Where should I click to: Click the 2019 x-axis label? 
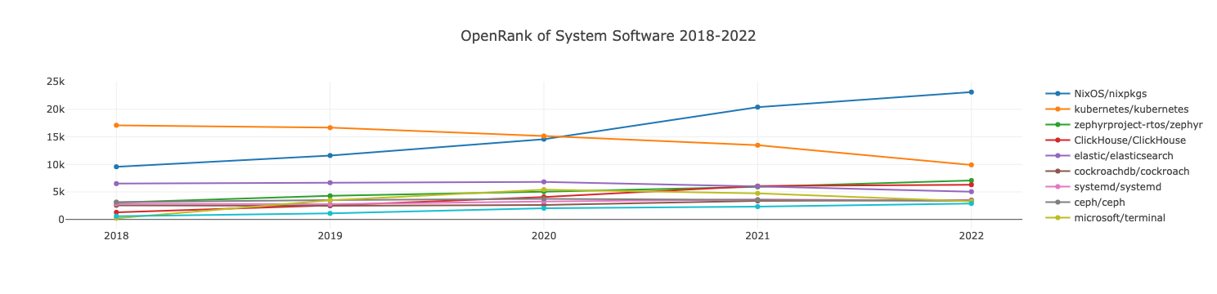pyautogui.click(x=330, y=236)
